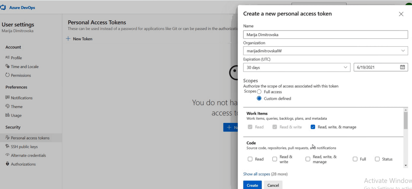Click the Authorizations shield icon

pyautogui.click(x=7, y=164)
